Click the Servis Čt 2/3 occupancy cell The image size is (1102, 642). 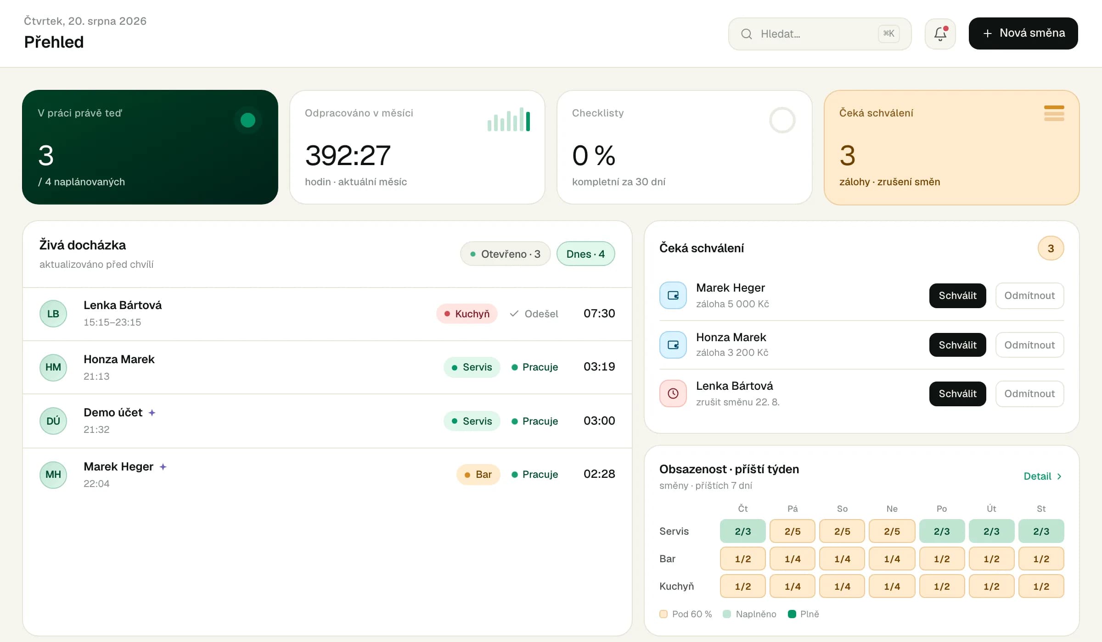[742, 531]
